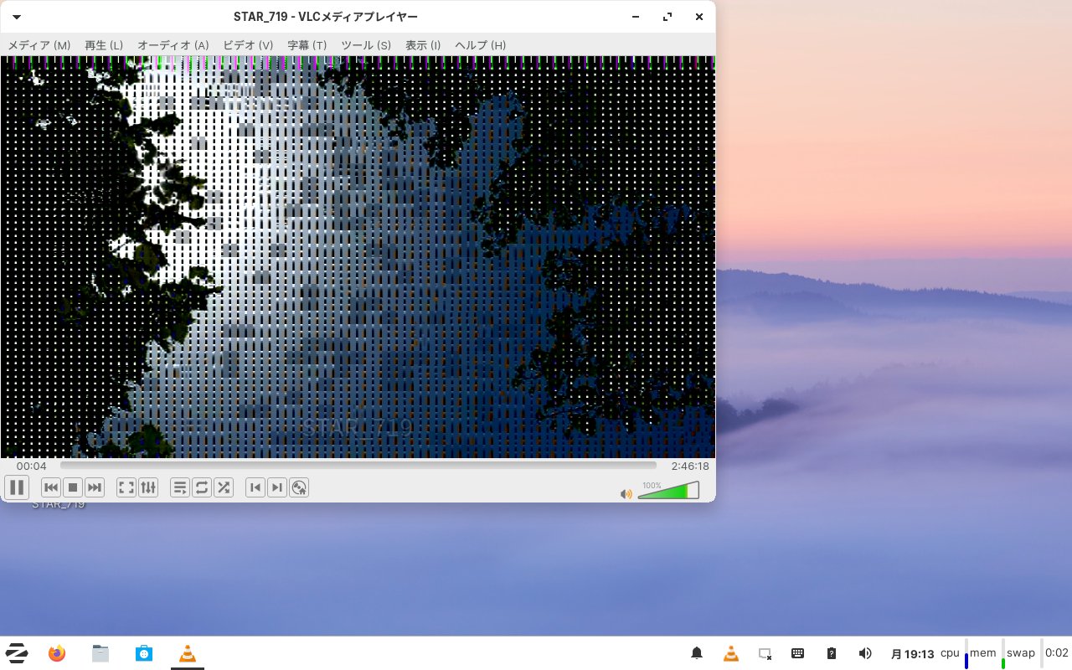Open window menu arrow in title bar
This screenshot has width=1072, height=670.
16,17
